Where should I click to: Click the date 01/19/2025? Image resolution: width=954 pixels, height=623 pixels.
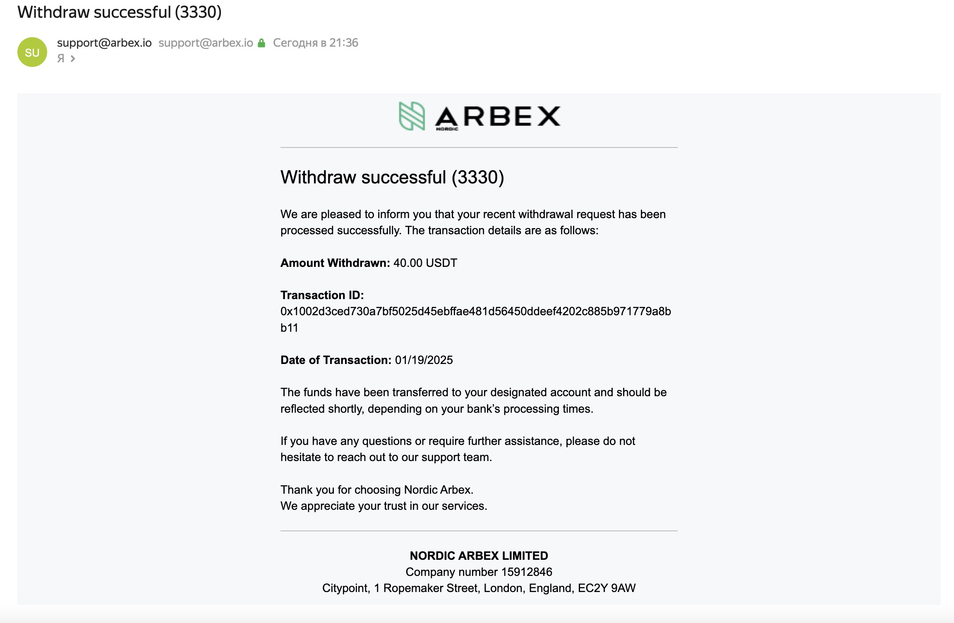[x=424, y=360]
